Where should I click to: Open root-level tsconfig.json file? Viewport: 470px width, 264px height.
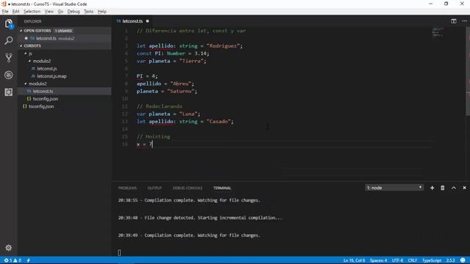pyautogui.click(x=41, y=106)
